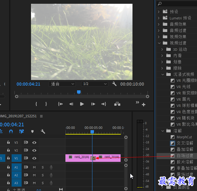Toggle sync lock for V3
Image resolution: width=197 pixels, height=191 pixels.
pyautogui.click(x=26, y=142)
